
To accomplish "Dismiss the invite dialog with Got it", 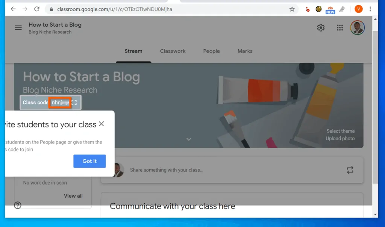I will coord(89,161).
